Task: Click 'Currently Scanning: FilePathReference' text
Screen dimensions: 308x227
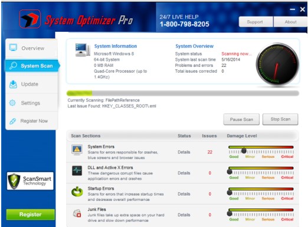Action: point(103,100)
